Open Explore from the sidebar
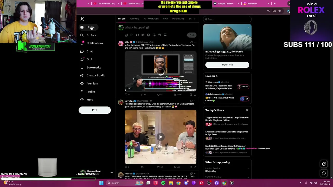This screenshot has height=187, width=333. [88, 35]
